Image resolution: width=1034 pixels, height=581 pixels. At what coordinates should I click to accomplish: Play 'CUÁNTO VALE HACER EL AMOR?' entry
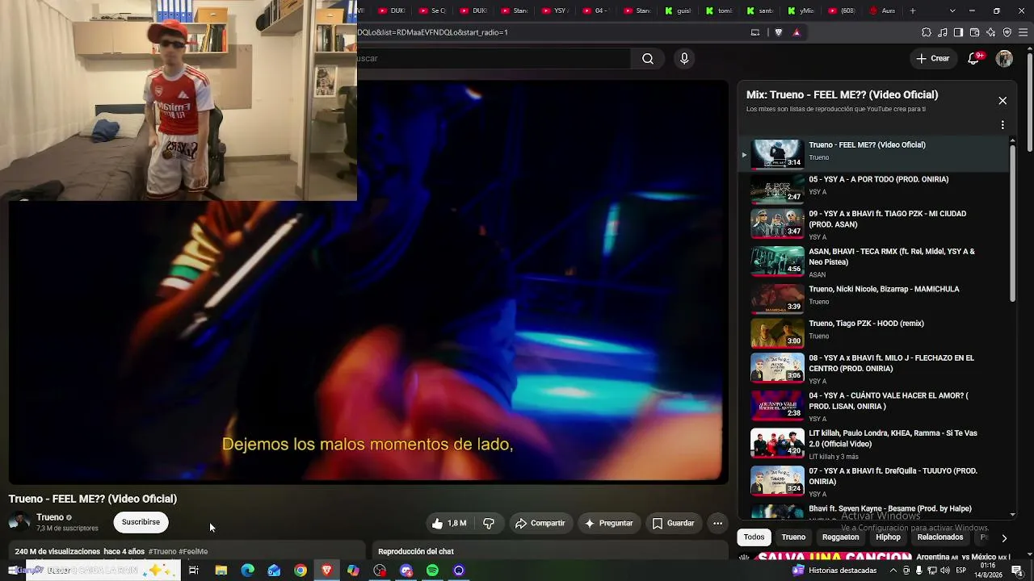tap(875, 406)
